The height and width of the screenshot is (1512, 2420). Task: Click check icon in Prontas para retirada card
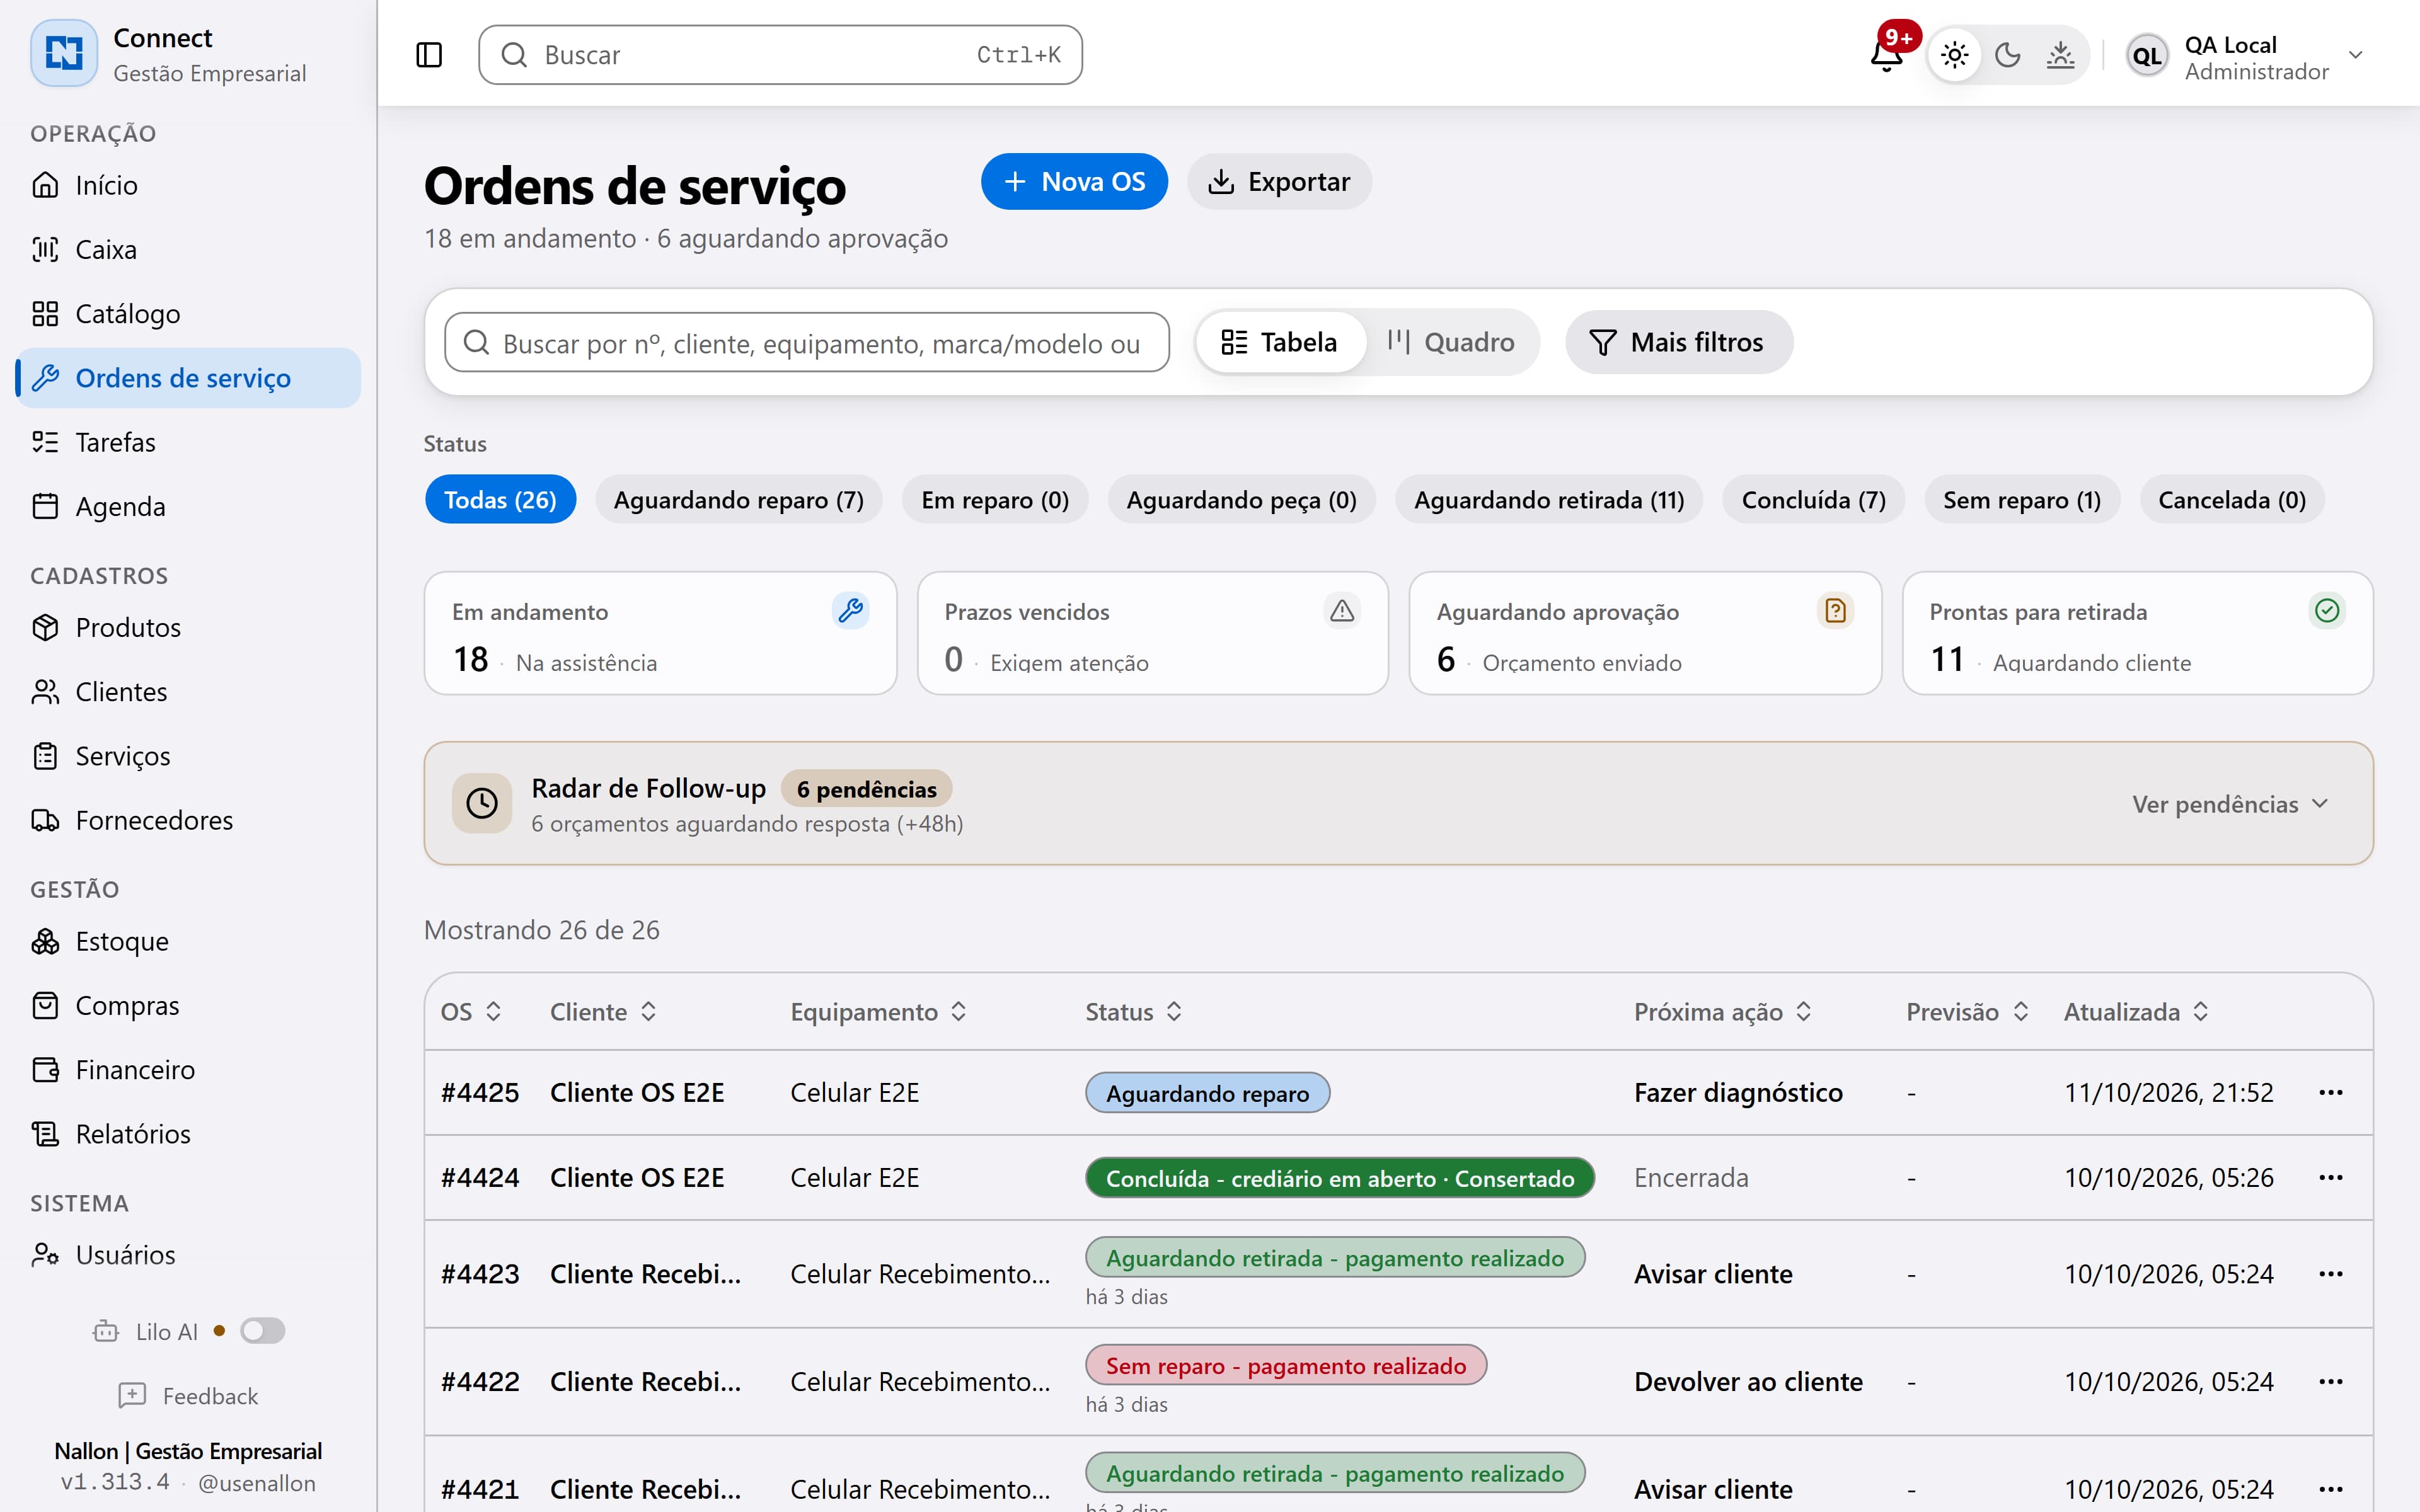coord(2327,610)
